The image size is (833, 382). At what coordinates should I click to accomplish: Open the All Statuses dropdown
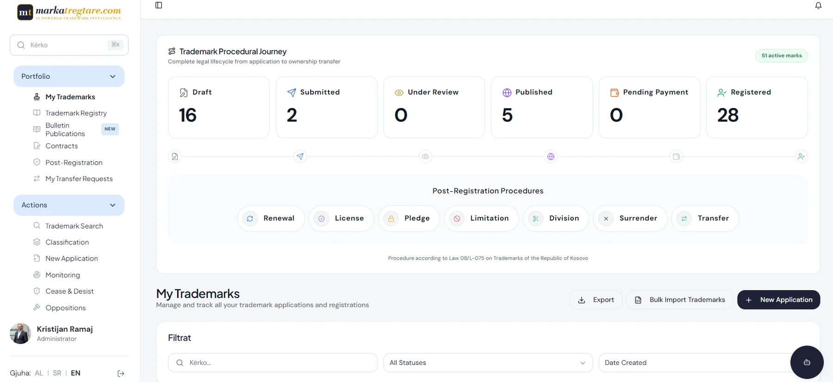point(488,363)
